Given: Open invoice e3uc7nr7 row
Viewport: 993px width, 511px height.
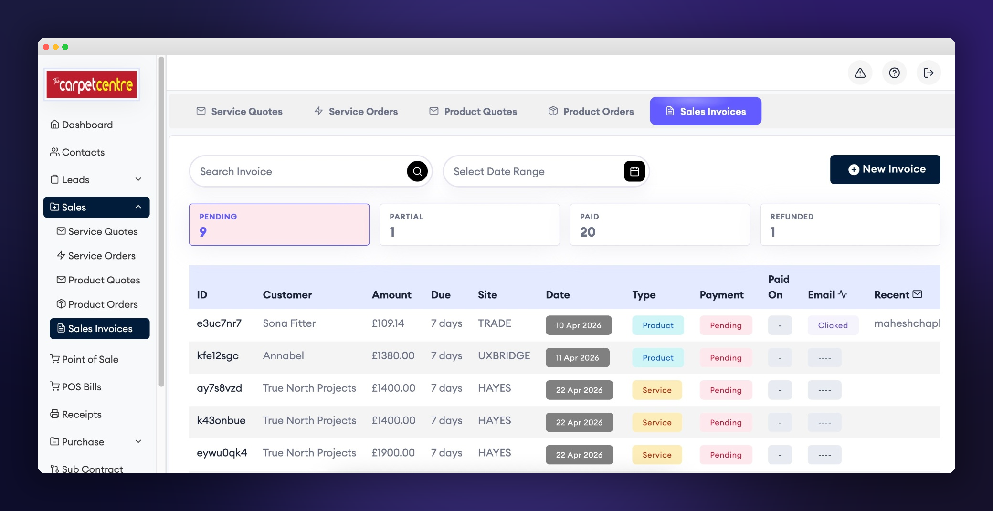Looking at the screenshot, I should [x=564, y=325].
